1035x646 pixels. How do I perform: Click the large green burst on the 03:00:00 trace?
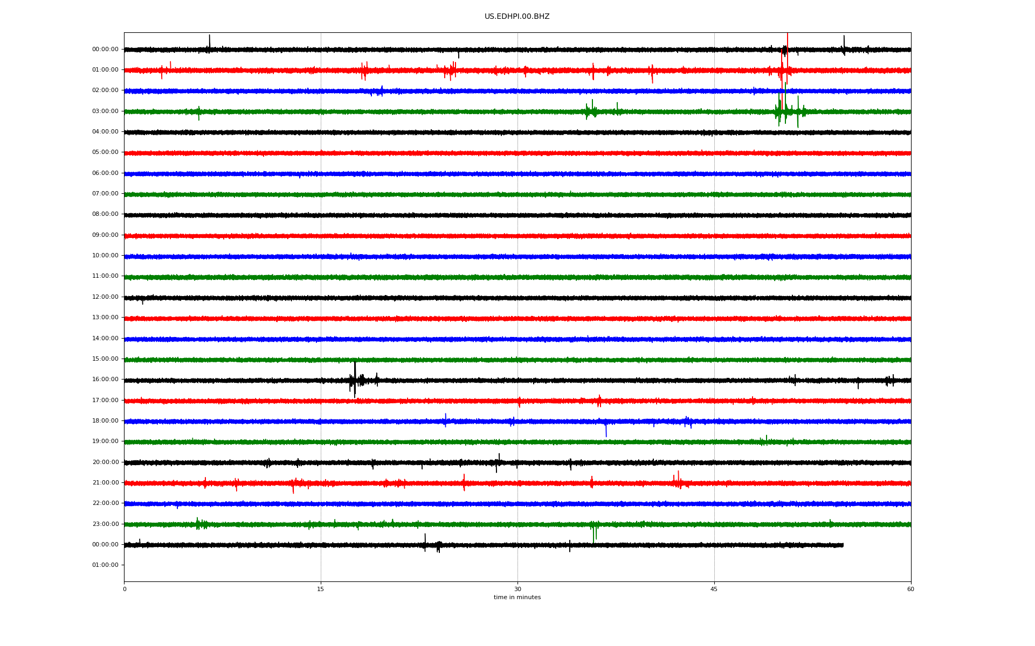[785, 110]
